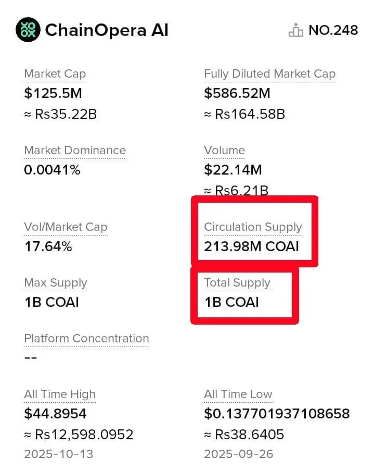374x470 pixels.
Task: Click the $125.5M market cap value
Action: 53,94
